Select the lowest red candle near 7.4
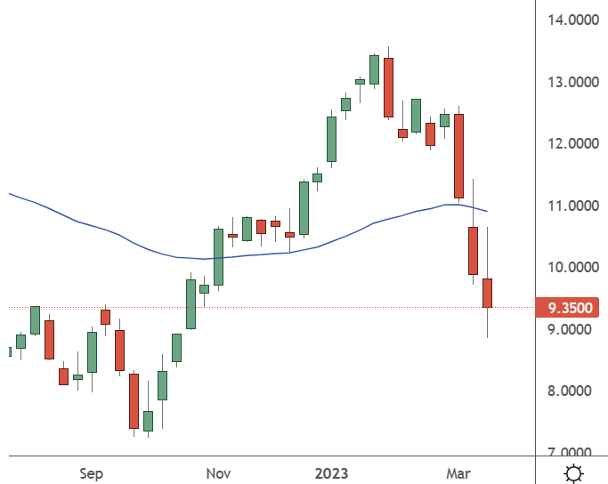Screen dimensions: 608x484 tap(134, 400)
